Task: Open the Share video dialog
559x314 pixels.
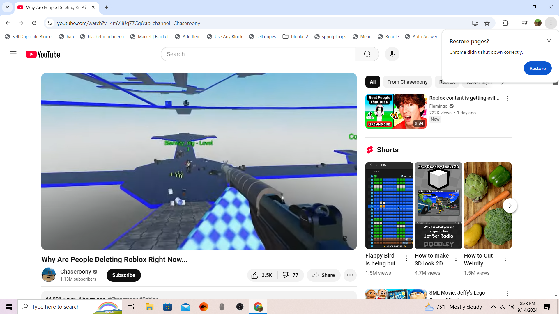Action: coord(323,275)
